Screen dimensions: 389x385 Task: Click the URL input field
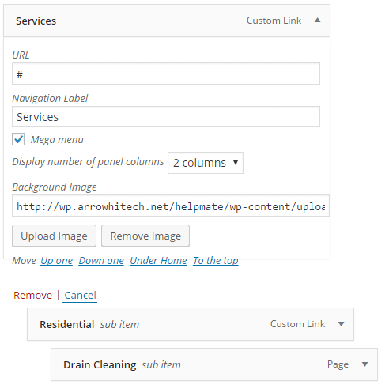pyautogui.click(x=166, y=74)
